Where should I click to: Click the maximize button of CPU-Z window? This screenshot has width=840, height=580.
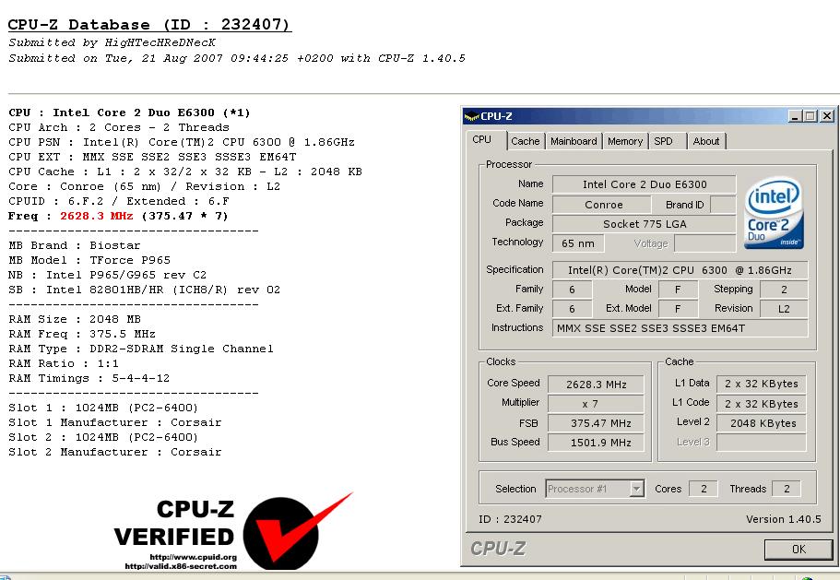tap(810, 115)
